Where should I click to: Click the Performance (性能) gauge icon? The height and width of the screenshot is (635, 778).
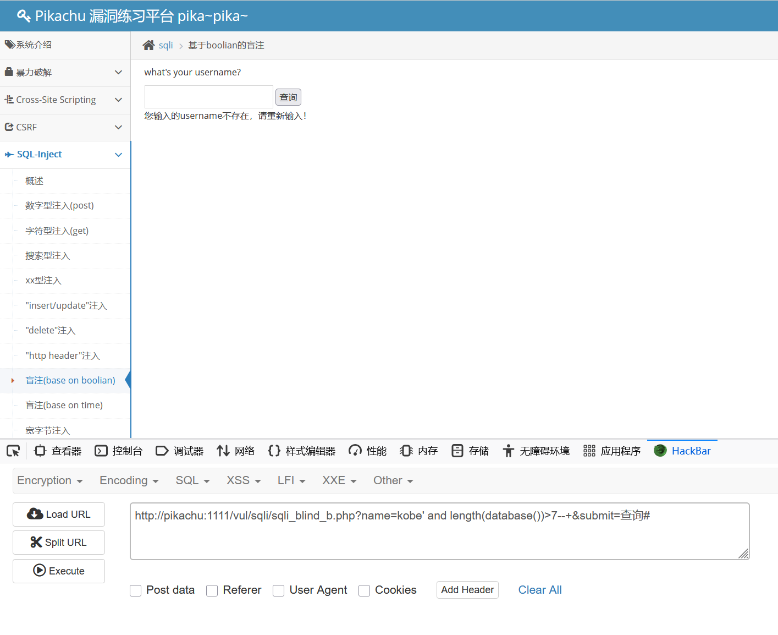[x=355, y=451]
